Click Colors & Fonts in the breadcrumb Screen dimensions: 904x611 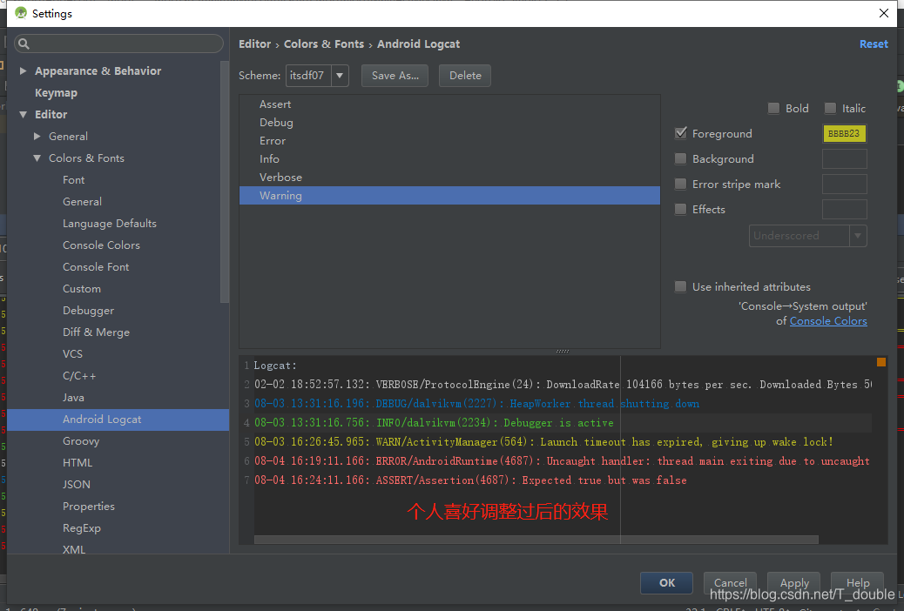click(324, 44)
